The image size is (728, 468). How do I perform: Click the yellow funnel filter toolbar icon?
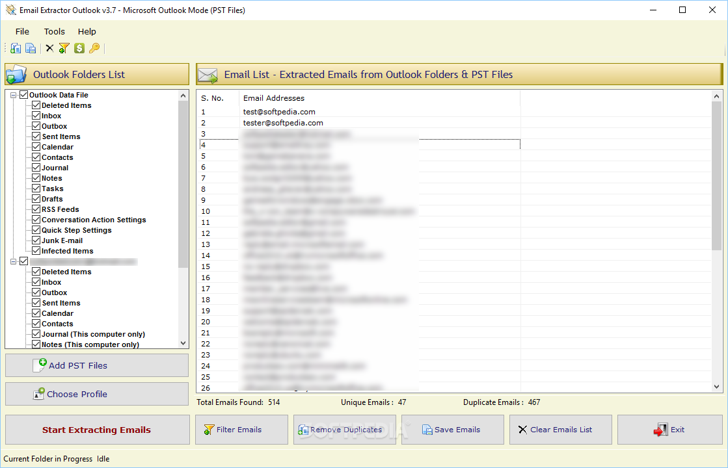tap(64, 48)
